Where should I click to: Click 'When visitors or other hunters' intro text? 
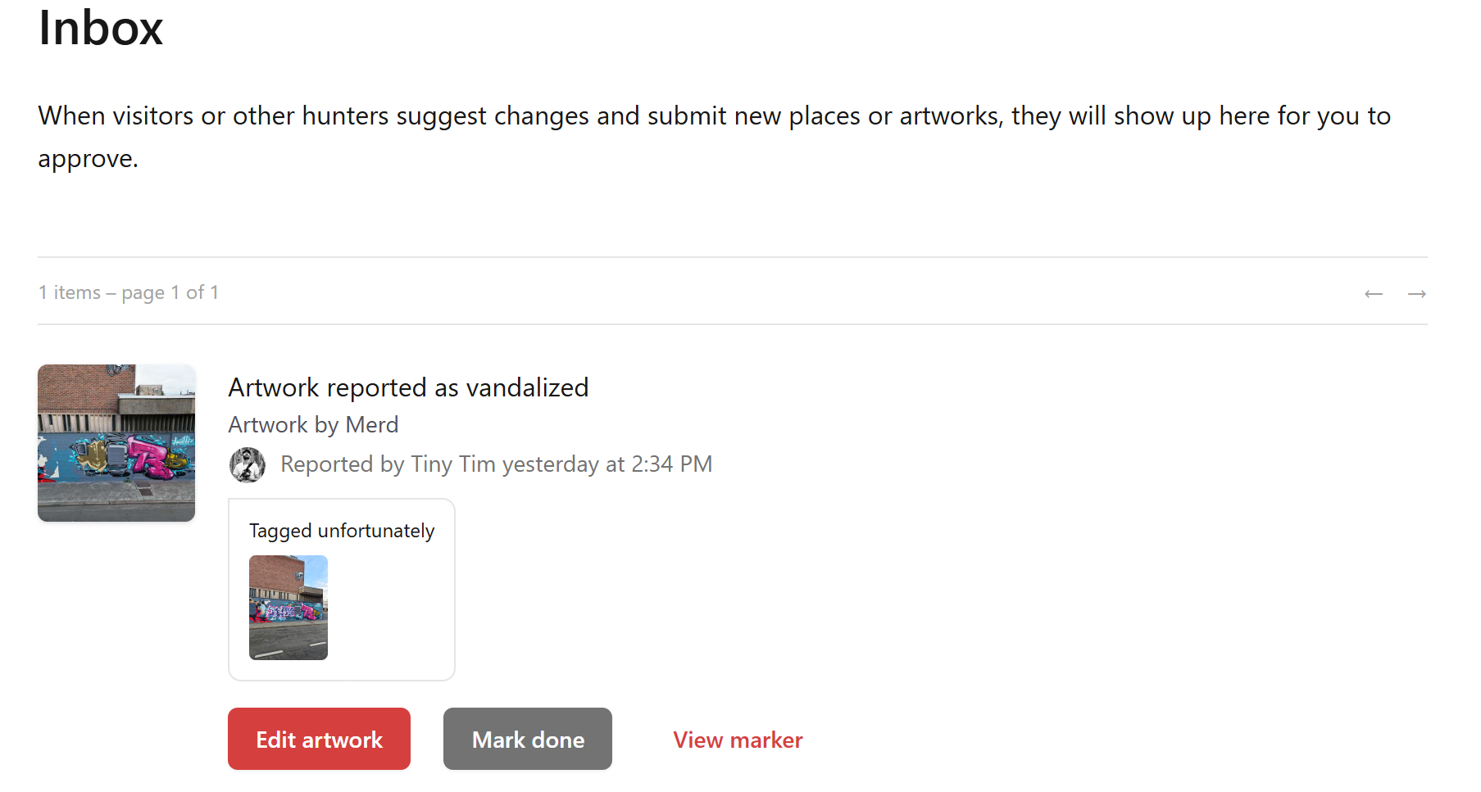click(213, 116)
